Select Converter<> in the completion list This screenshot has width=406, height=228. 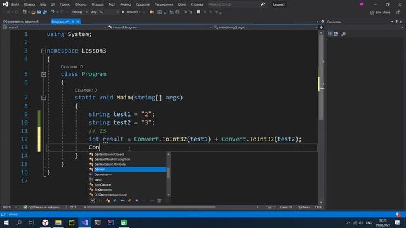[128, 175]
